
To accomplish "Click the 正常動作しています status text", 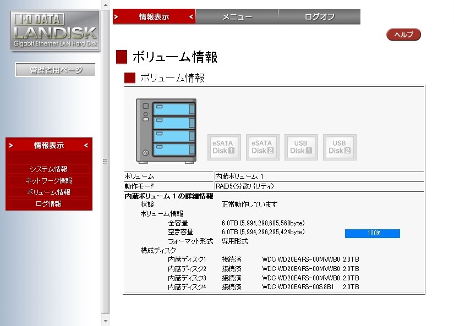I will [x=250, y=205].
